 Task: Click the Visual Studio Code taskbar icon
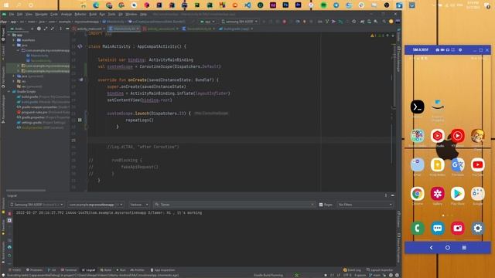pyautogui.click(x=247, y=5)
